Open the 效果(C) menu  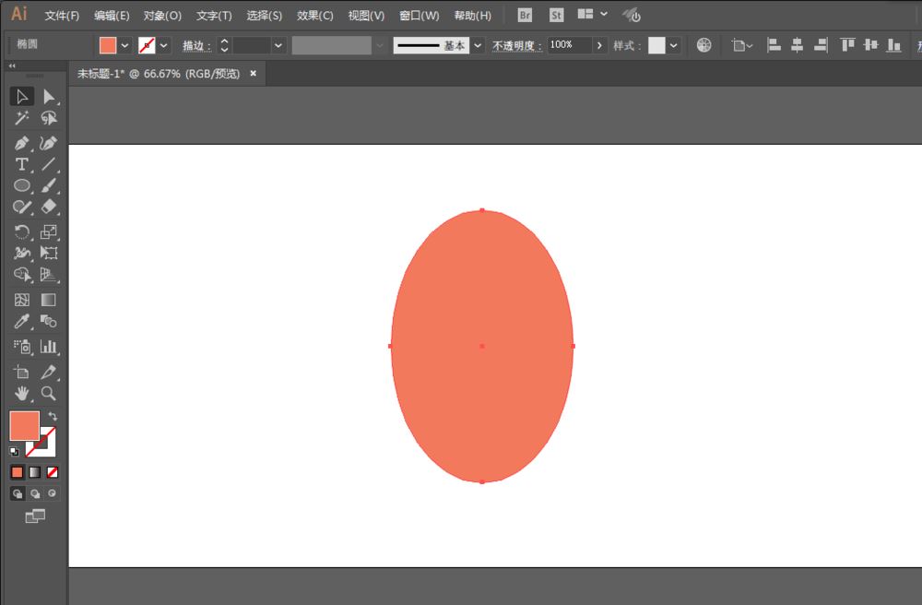pos(315,16)
